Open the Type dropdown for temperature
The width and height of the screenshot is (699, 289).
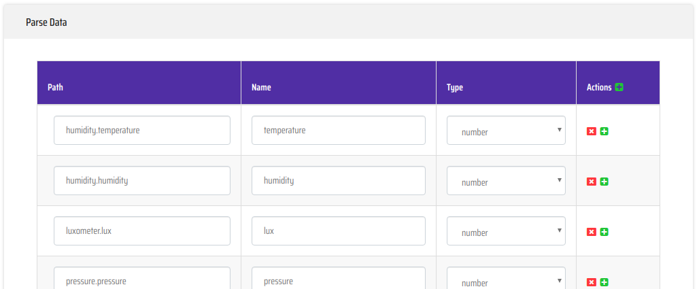point(506,131)
